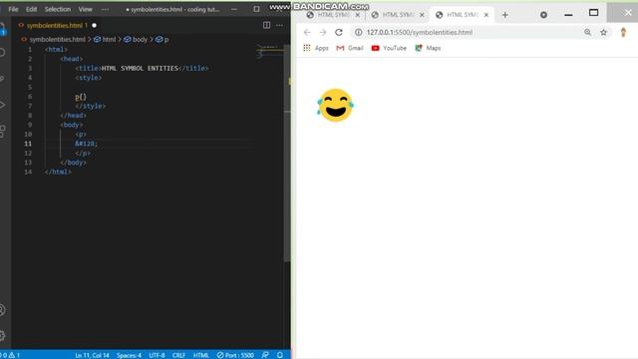The image size is (638, 359).
Task: Open notifications bell in the status bar
Action: (x=280, y=355)
